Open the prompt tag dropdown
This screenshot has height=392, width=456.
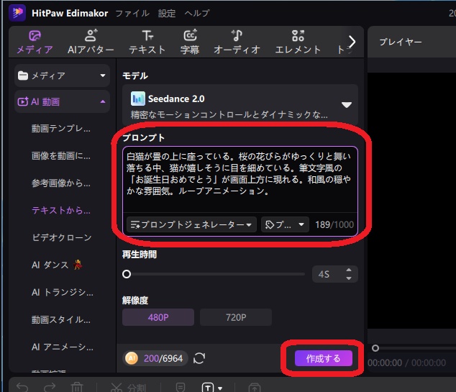click(x=285, y=224)
